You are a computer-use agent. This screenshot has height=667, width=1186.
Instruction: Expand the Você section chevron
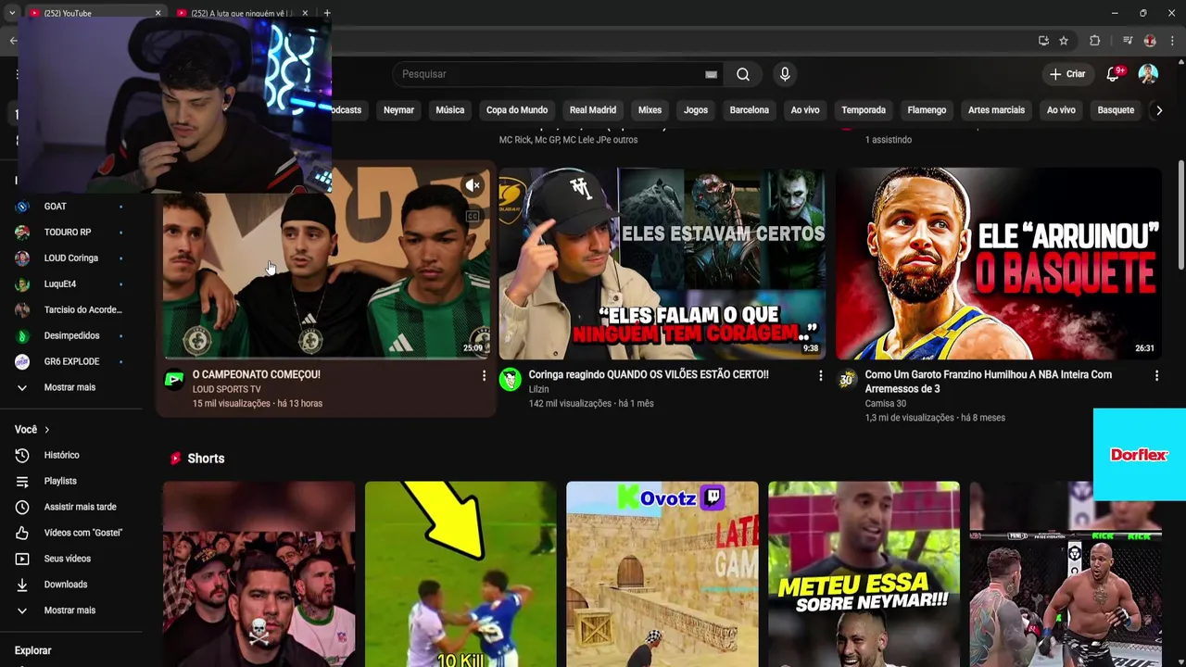click(x=46, y=430)
